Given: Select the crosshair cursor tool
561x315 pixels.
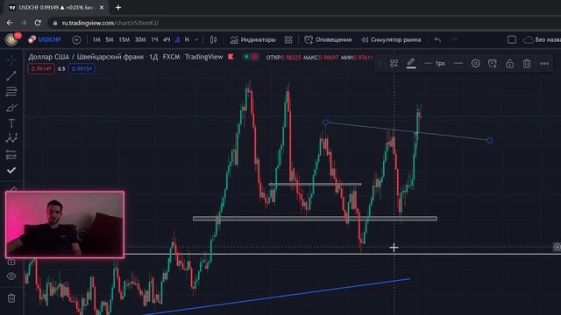Looking at the screenshot, I should pos(11,60).
